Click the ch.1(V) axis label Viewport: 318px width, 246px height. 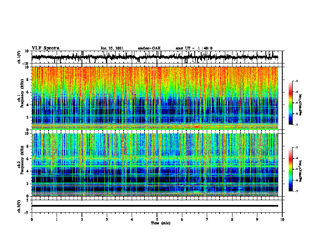pyautogui.click(x=19, y=57)
